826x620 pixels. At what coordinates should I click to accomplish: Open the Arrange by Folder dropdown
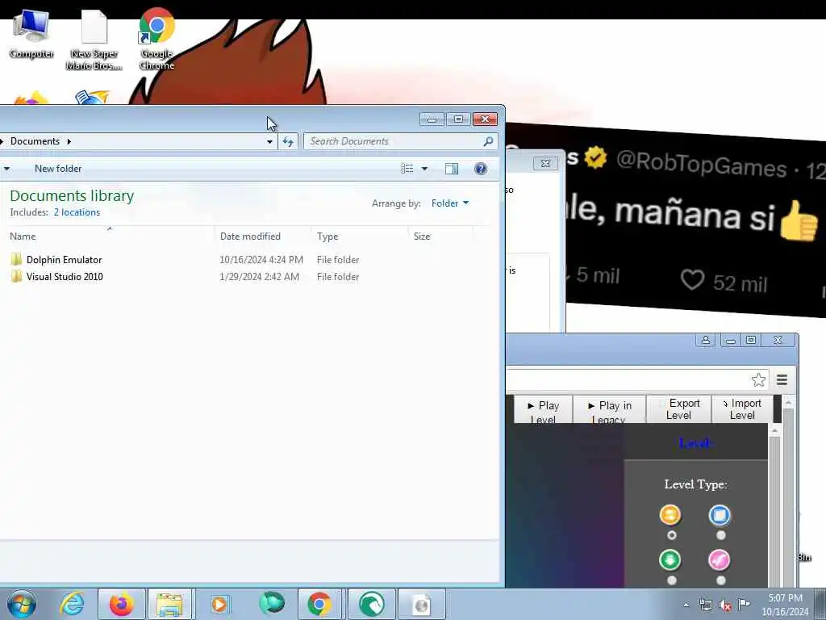tap(450, 203)
